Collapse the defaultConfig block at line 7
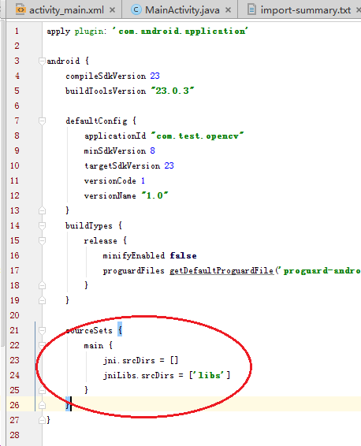This screenshot has height=446, width=361. pyautogui.click(x=42, y=121)
